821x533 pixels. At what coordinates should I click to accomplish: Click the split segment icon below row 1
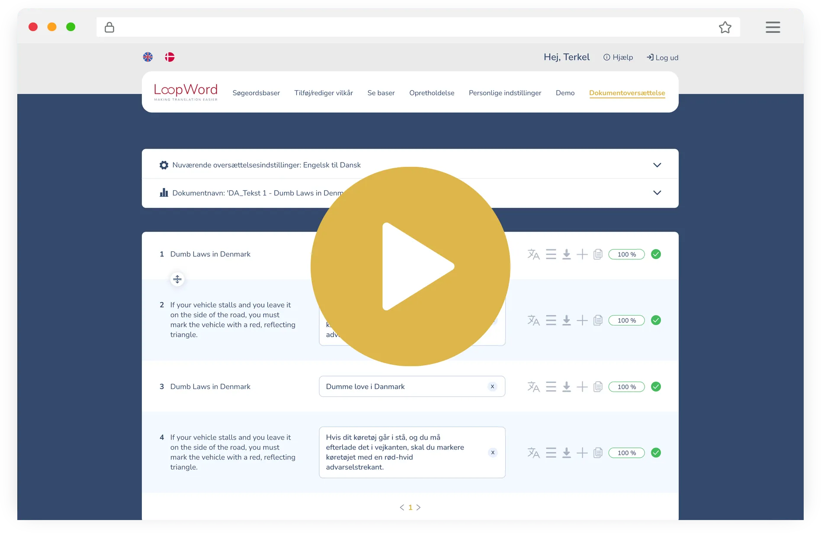[x=177, y=279]
